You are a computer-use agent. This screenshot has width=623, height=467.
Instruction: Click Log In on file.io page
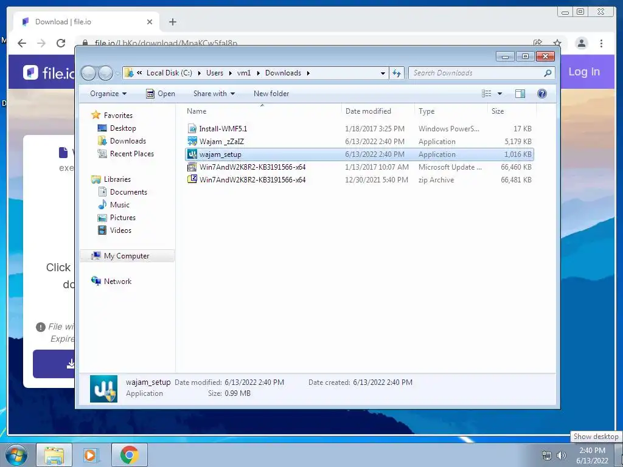pyautogui.click(x=583, y=72)
